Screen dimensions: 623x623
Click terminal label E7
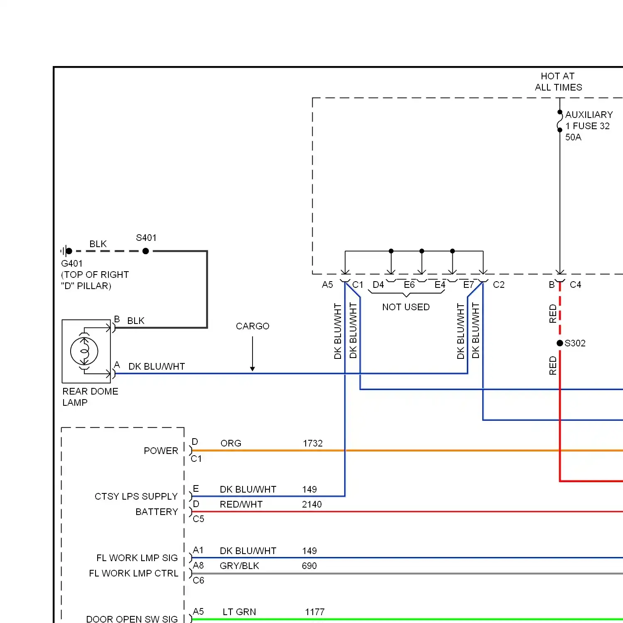468,285
